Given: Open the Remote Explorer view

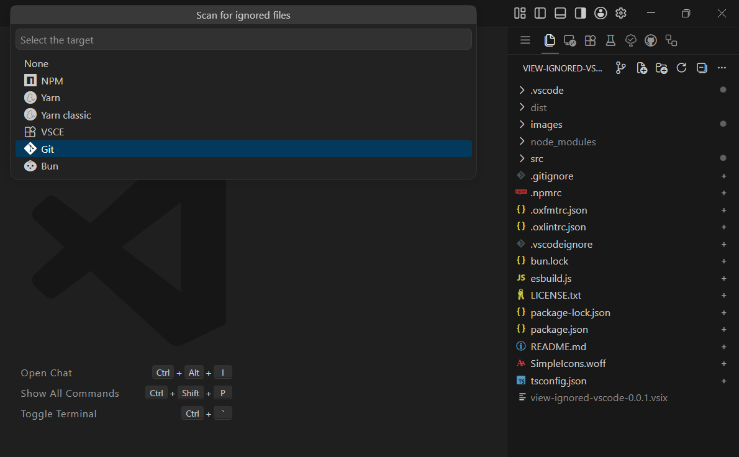Looking at the screenshot, I should (x=570, y=40).
